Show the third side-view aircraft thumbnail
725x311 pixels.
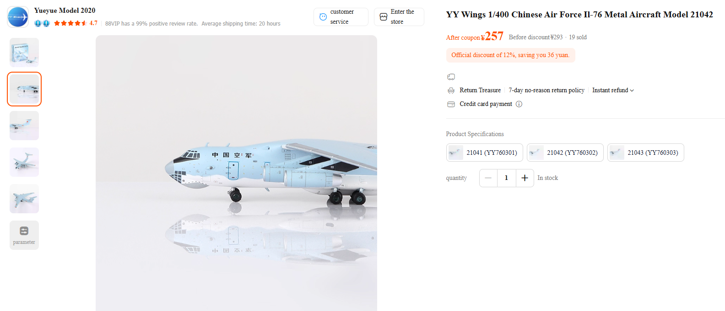[x=24, y=126]
